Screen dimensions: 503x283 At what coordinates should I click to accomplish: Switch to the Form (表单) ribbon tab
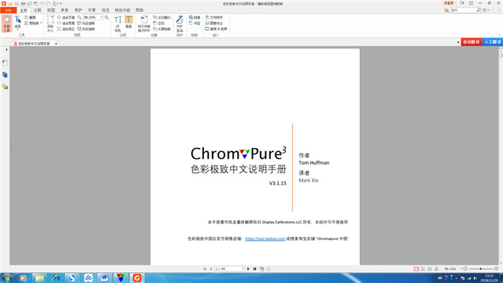coord(65,10)
